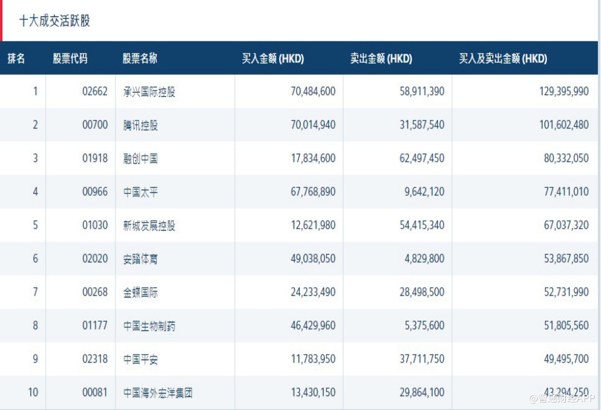Click rank number 7
Image resolution: width=601 pixels, height=410 pixels.
coord(35,292)
